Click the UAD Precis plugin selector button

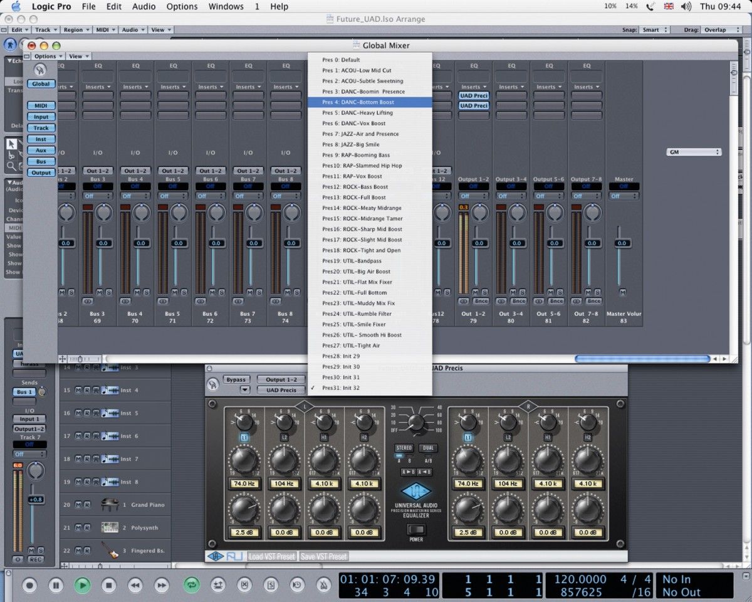[x=281, y=390]
